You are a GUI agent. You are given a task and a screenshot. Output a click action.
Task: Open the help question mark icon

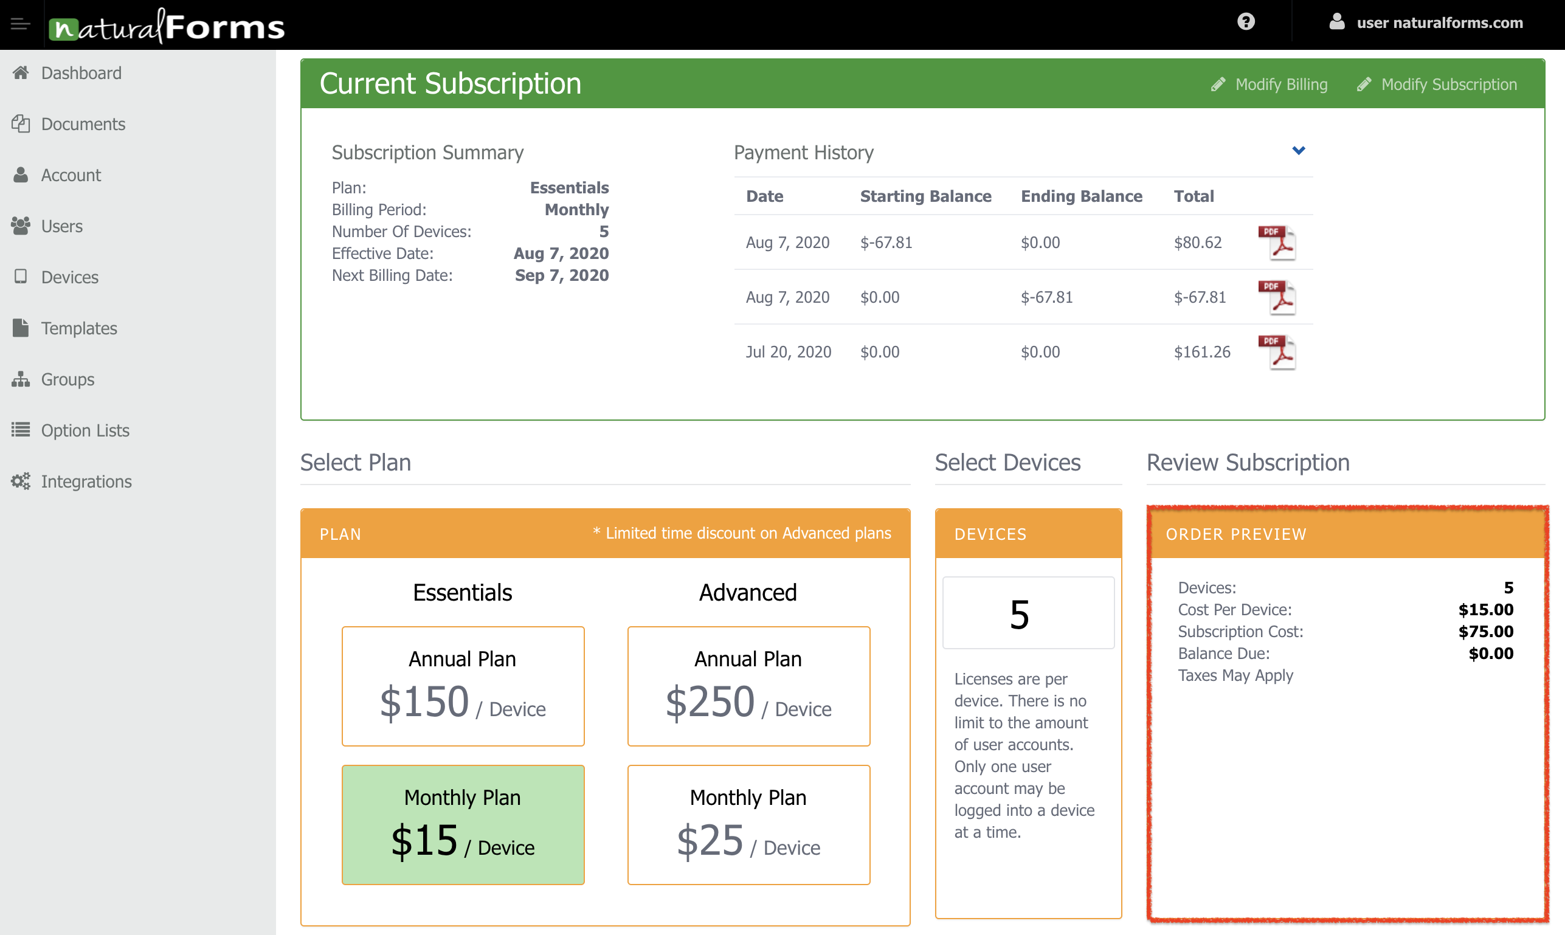[x=1247, y=22]
